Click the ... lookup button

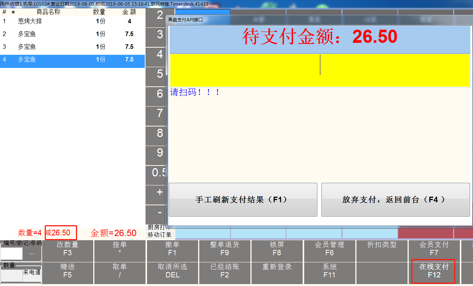32,254
